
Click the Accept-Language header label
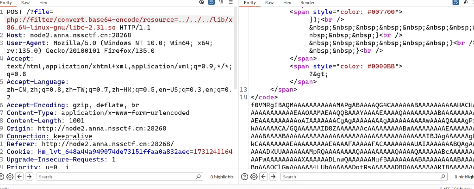(38, 82)
